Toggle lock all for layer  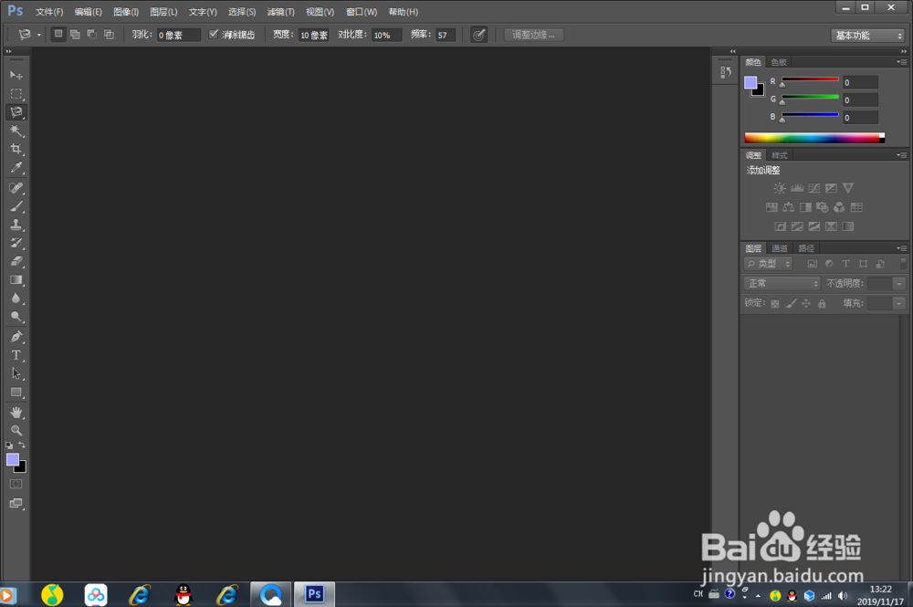(x=822, y=304)
